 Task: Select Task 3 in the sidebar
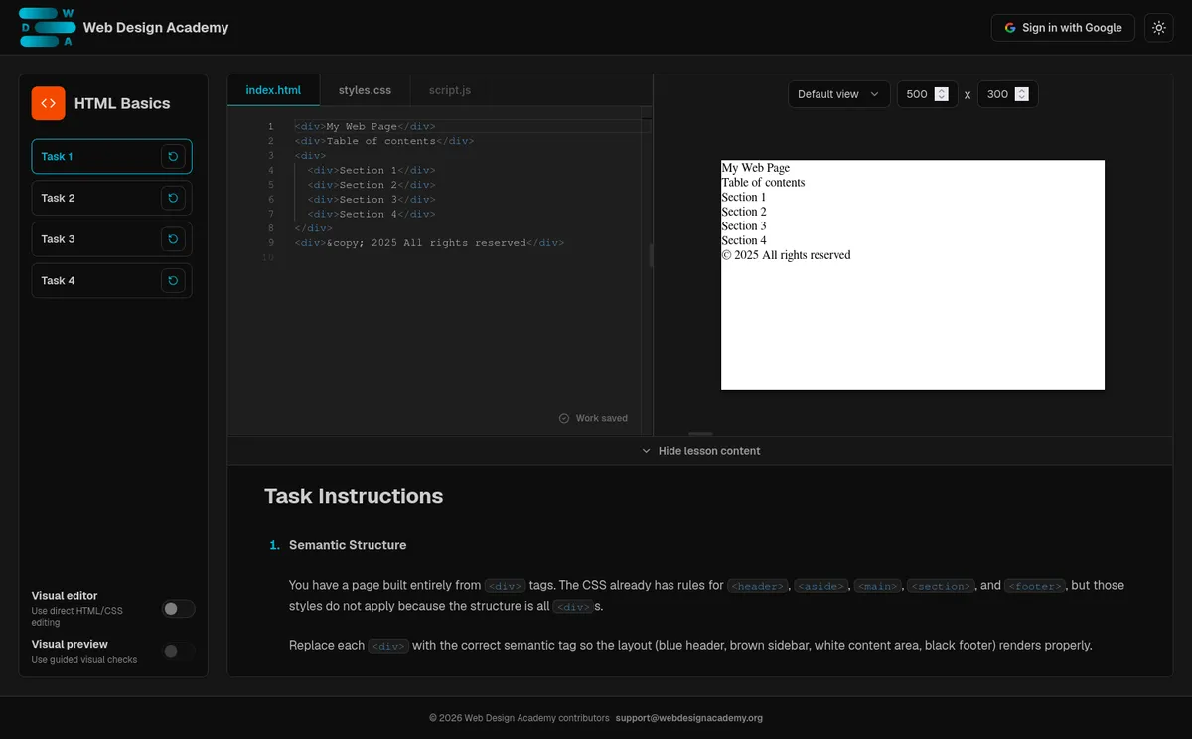pos(111,239)
